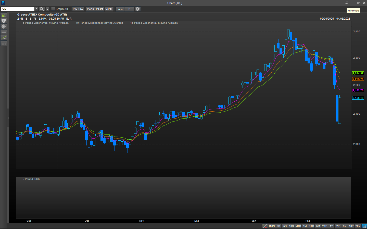Viewport: 367px width, 229px height.
Task: Open the calendar date range picker
Action: click(x=364, y=226)
